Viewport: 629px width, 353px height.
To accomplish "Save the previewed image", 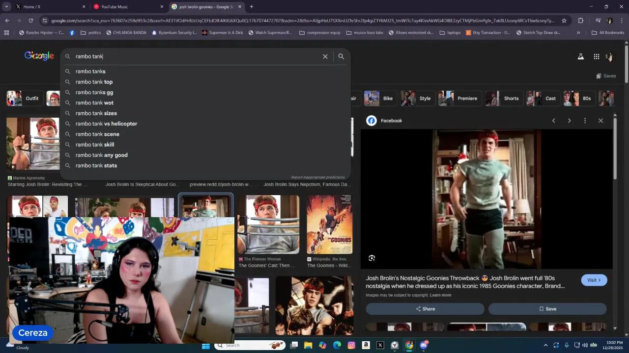I will (547, 309).
